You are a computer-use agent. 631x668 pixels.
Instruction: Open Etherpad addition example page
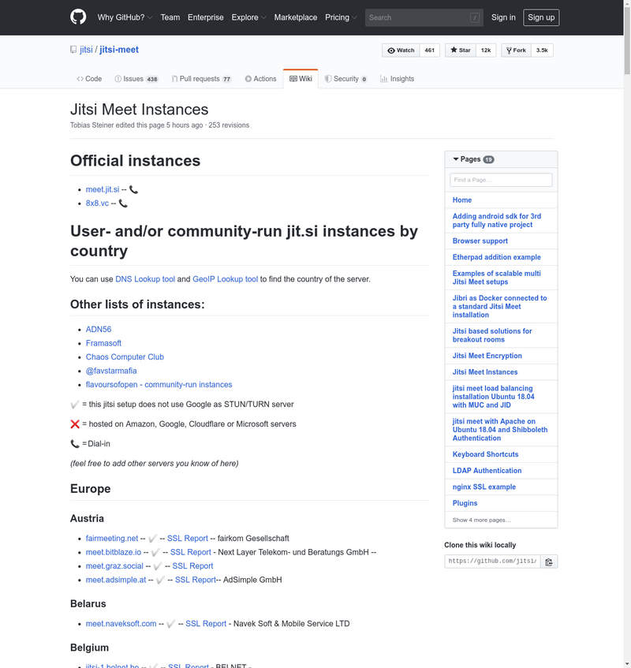click(x=496, y=257)
